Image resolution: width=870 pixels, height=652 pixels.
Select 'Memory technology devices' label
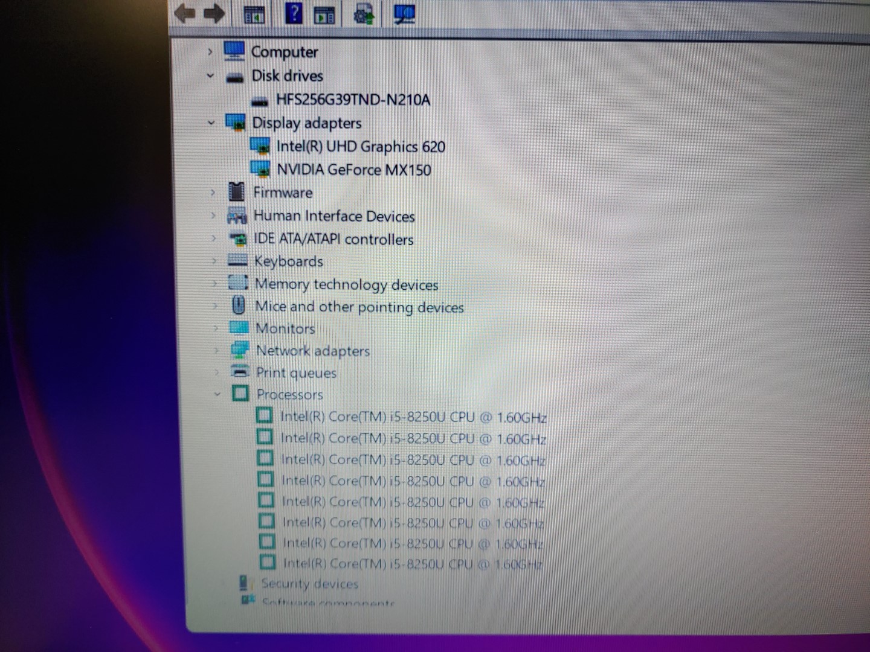347,284
